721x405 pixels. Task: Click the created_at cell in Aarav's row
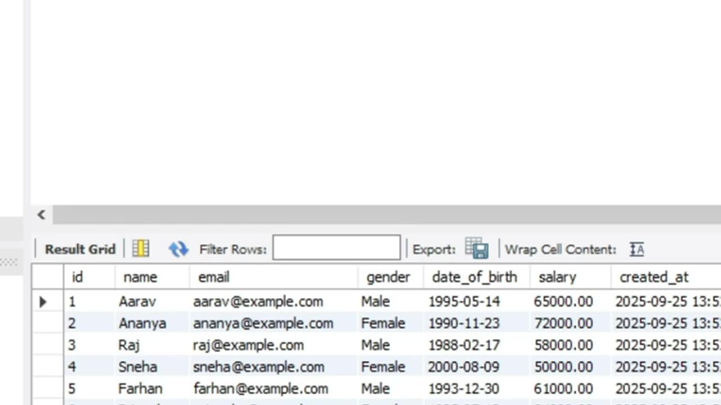[667, 301]
